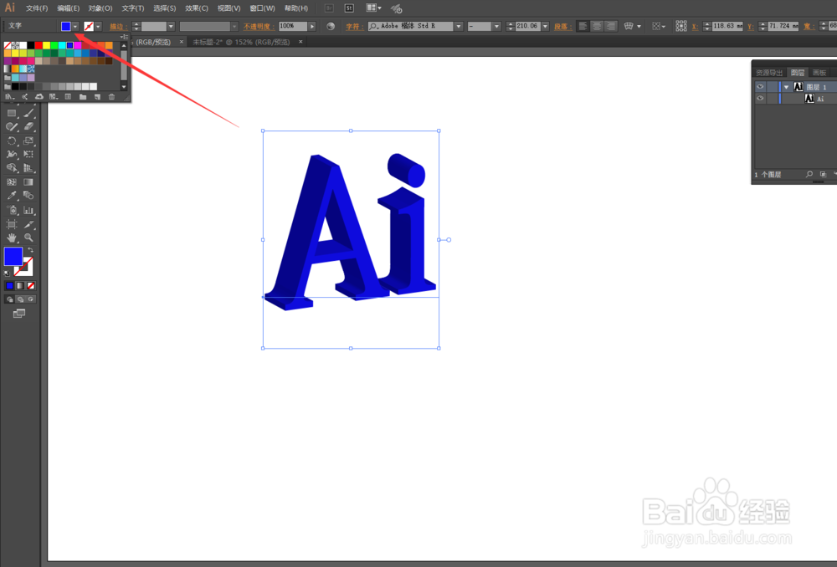Enable Draw Behind mode
837x567 pixels.
(x=20, y=299)
